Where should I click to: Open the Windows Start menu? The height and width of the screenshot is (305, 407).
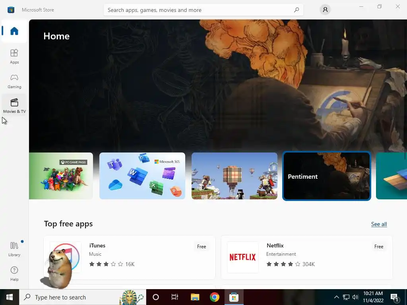[x=10, y=297]
